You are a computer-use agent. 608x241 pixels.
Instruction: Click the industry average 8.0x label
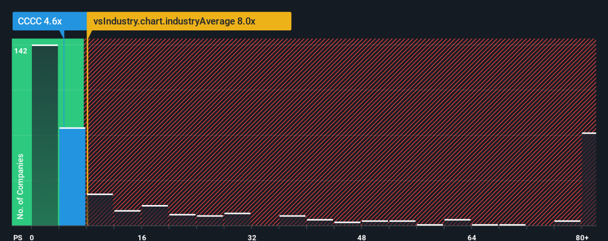[189, 21]
